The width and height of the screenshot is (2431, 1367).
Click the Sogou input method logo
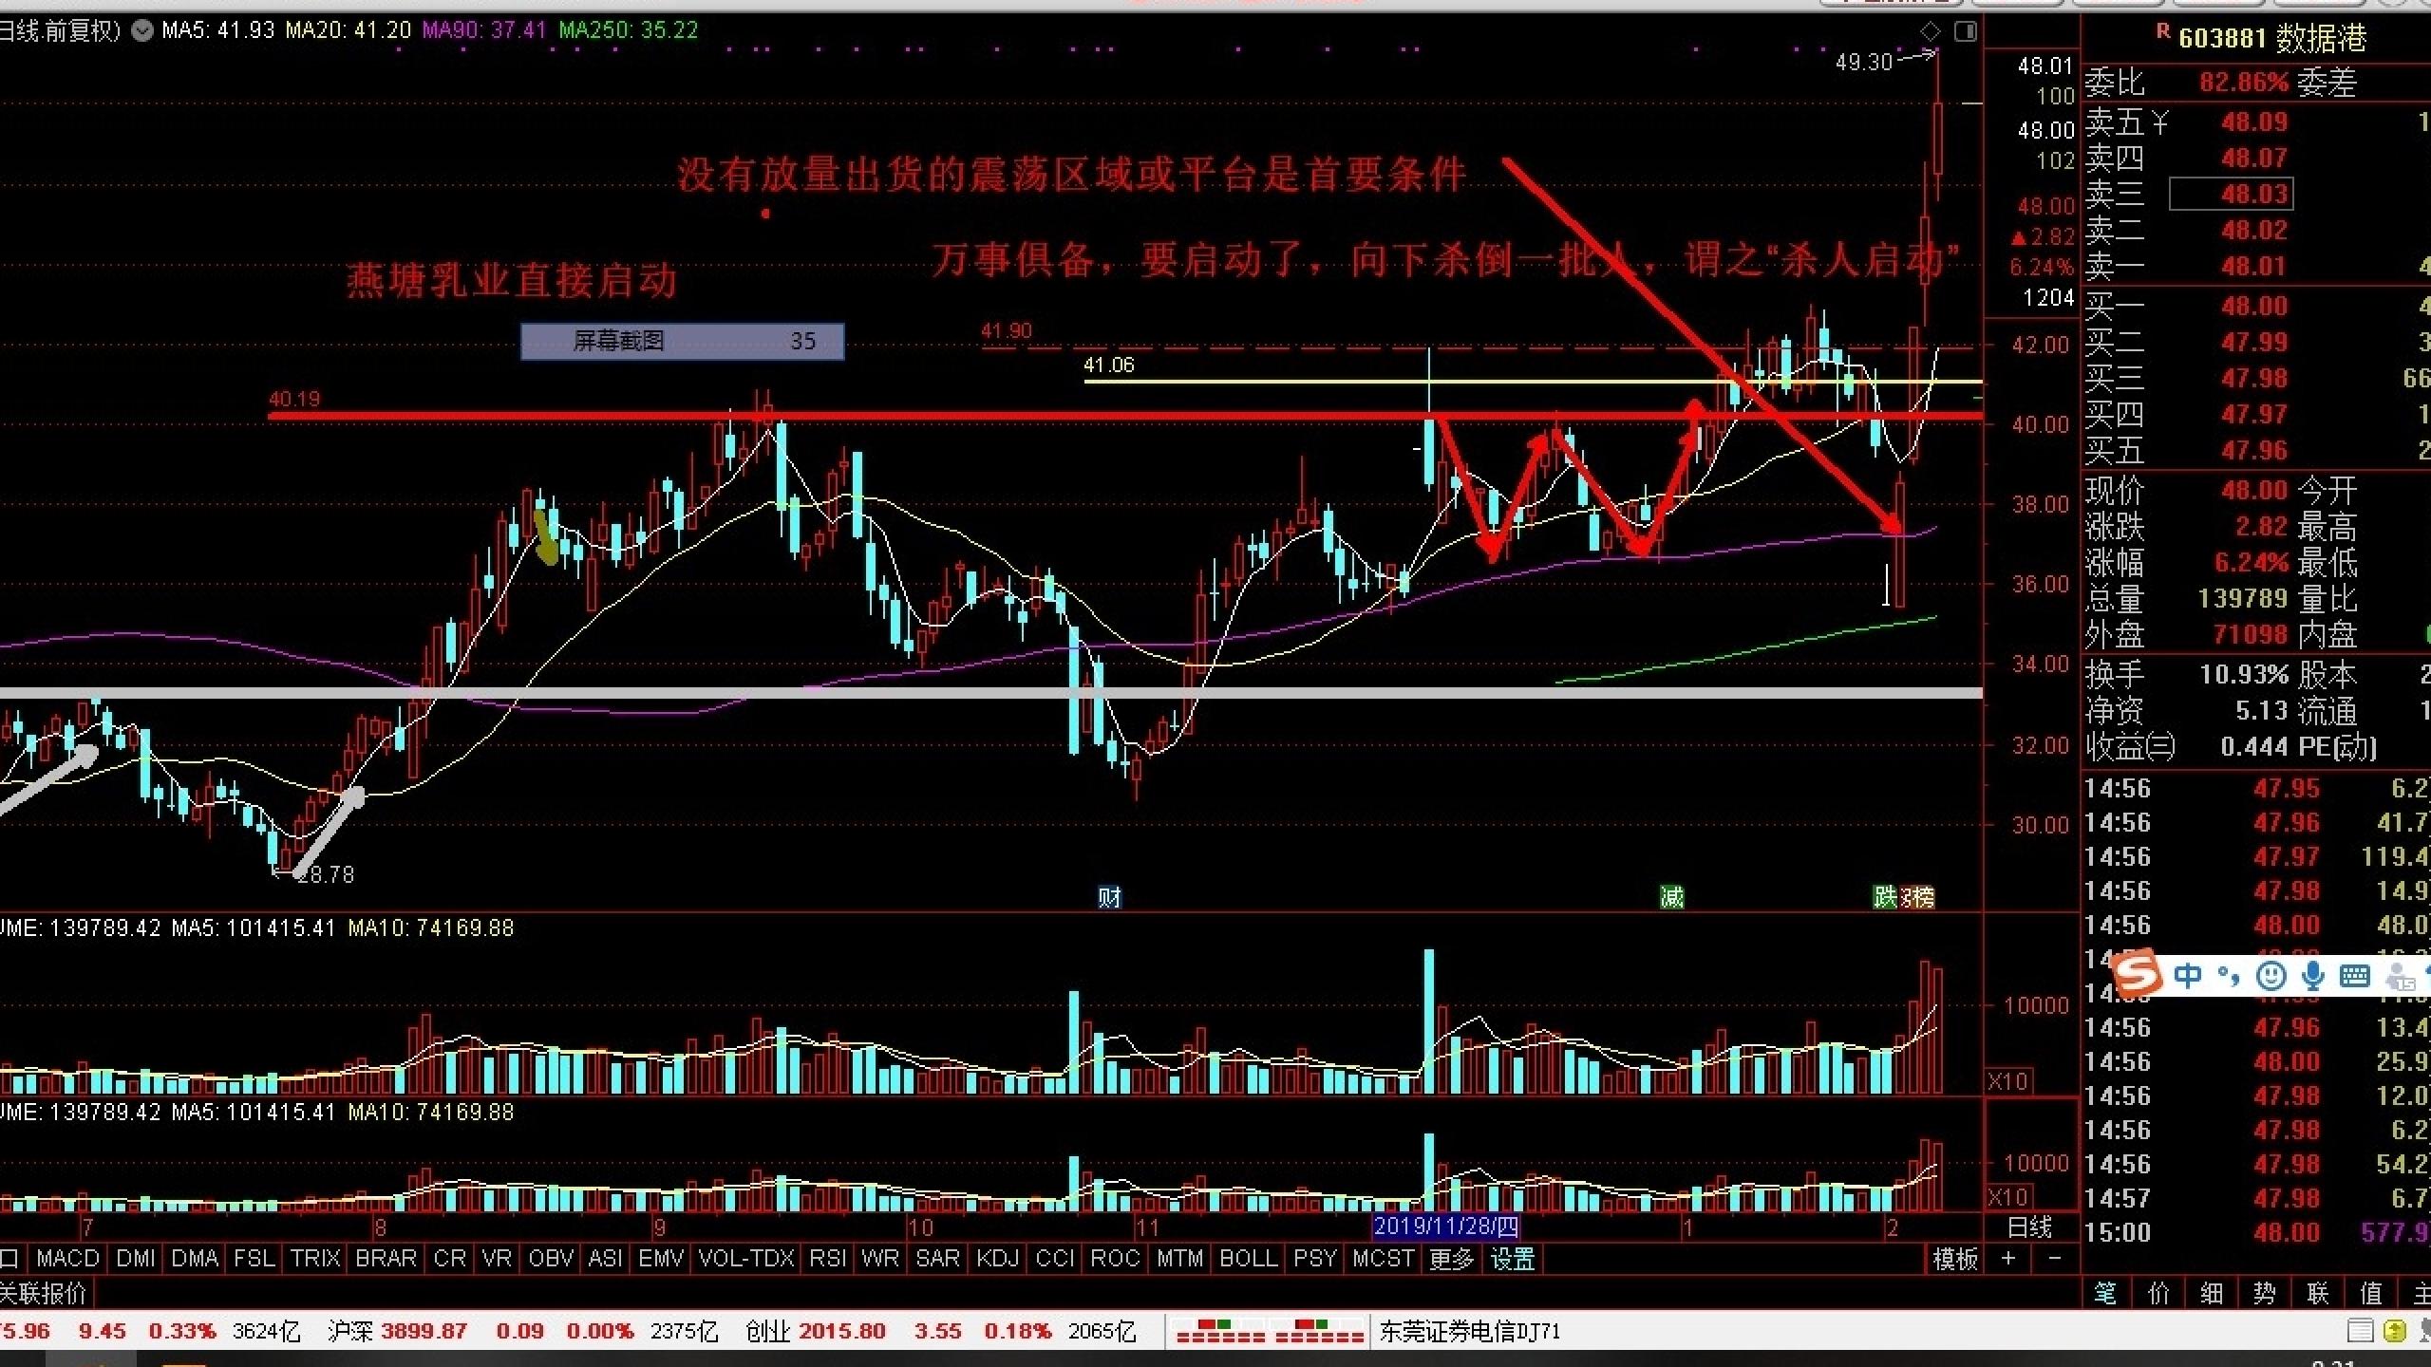(2136, 974)
